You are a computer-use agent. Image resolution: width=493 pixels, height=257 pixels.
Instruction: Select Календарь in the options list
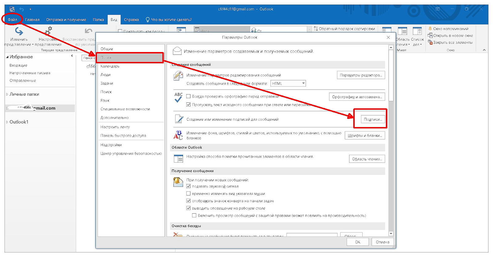point(131,66)
